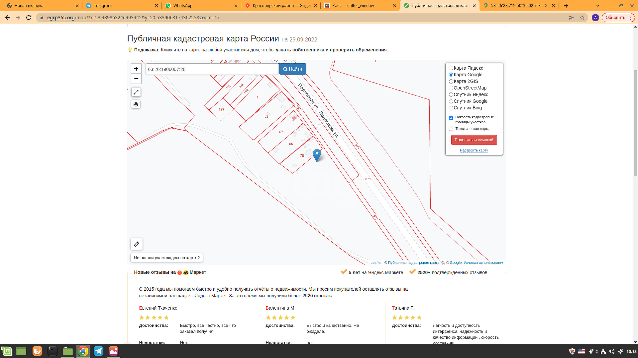Screen dimensions: 638x358
Task: Zoom in the map with plus button
Action: tap(136, 69)
